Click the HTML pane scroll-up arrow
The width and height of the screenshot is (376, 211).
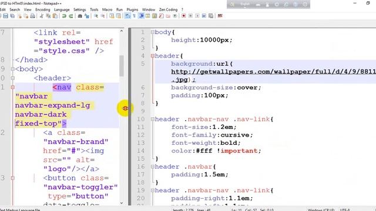pyautogui.click(x=122, y=31)
